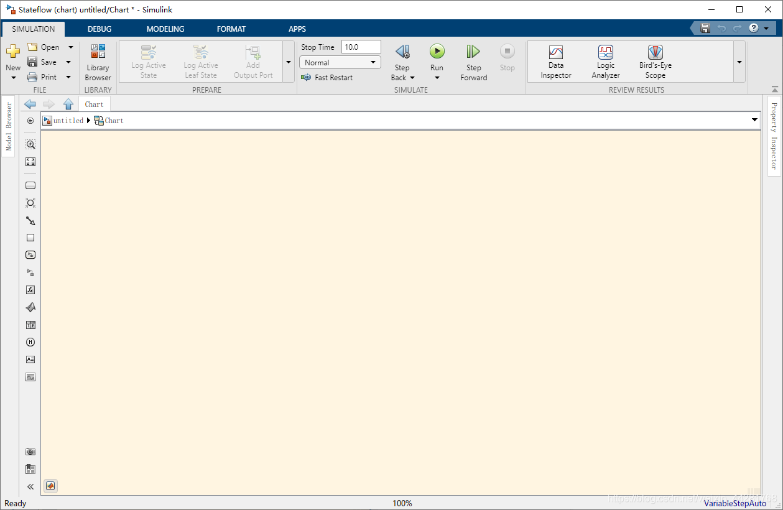The height and width of the screenshot is (510, 783).
Task: Select the MATLAB Function tool
Action: pos(30,307)
